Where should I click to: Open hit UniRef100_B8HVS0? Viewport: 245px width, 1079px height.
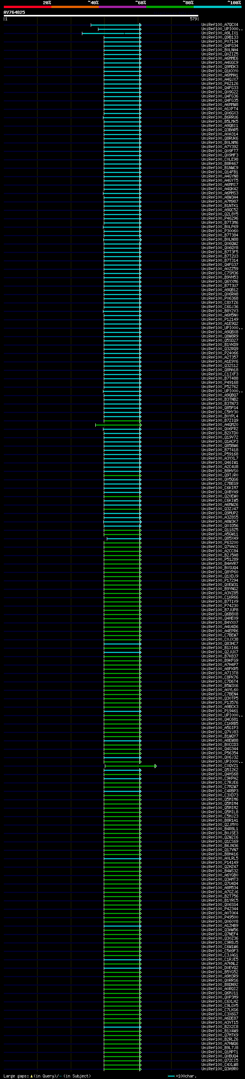click(x=219, y=471)
